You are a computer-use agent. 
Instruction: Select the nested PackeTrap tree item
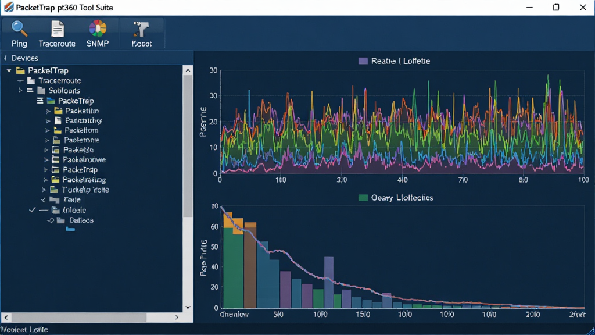[76, 101]
